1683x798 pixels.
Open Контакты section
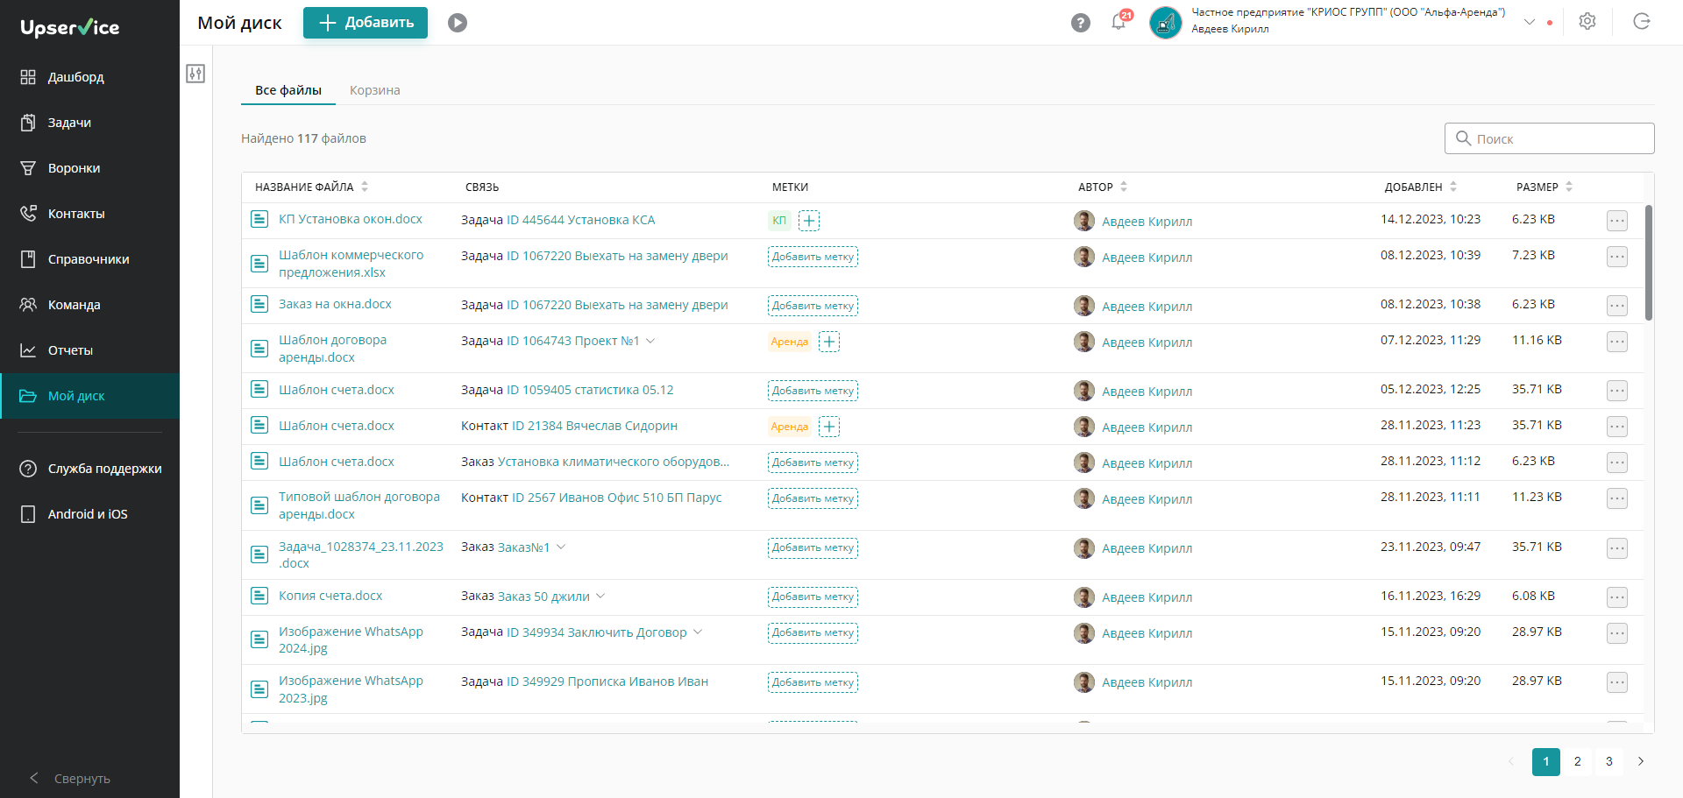(x=89, y=214)
